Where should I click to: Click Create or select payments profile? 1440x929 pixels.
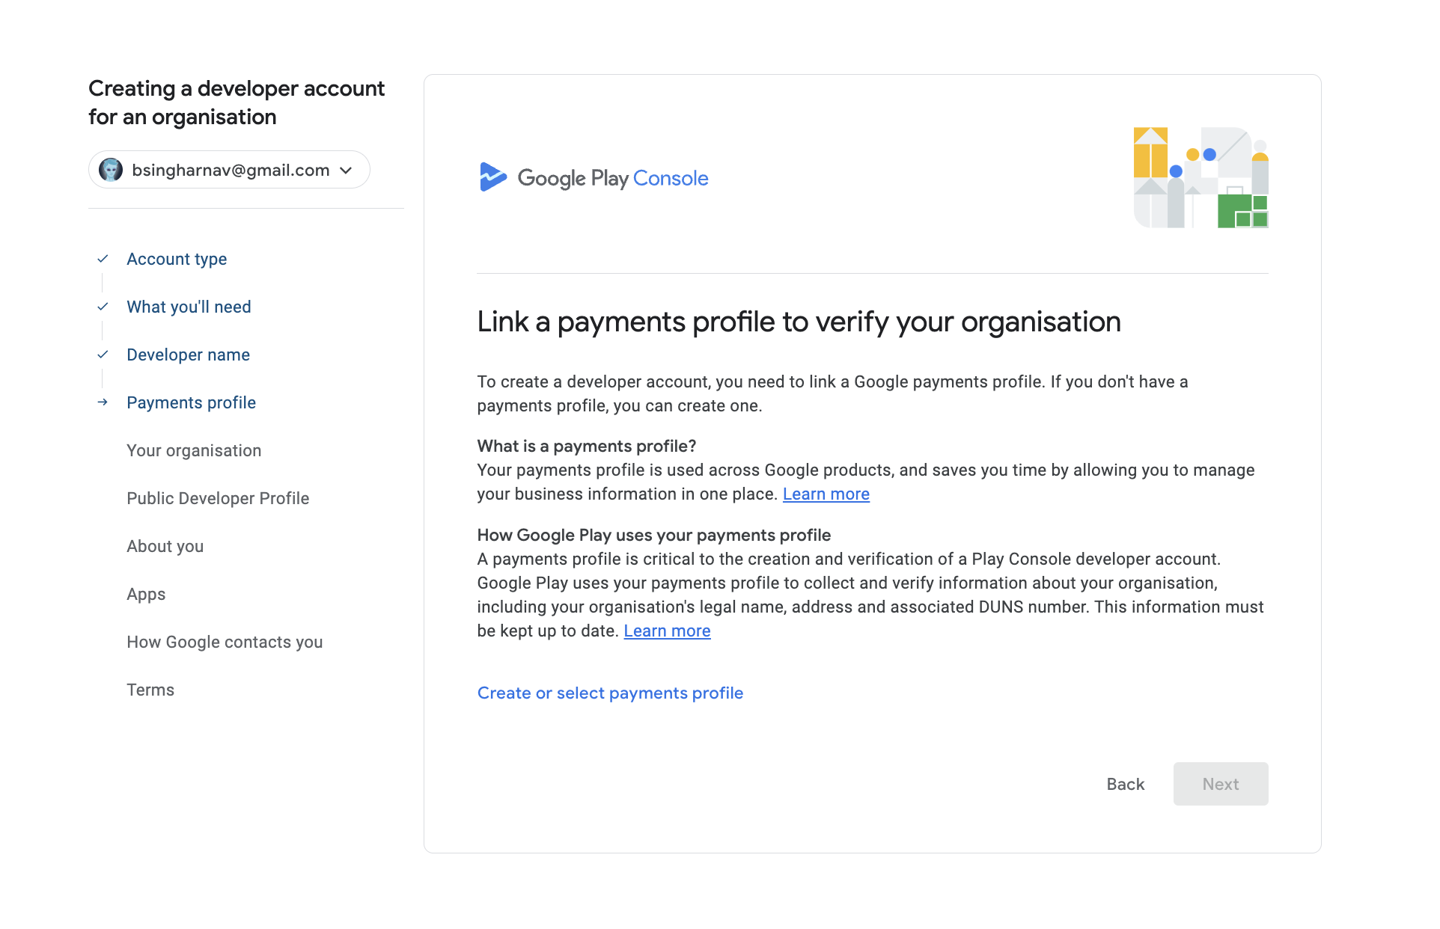point(610,693)
